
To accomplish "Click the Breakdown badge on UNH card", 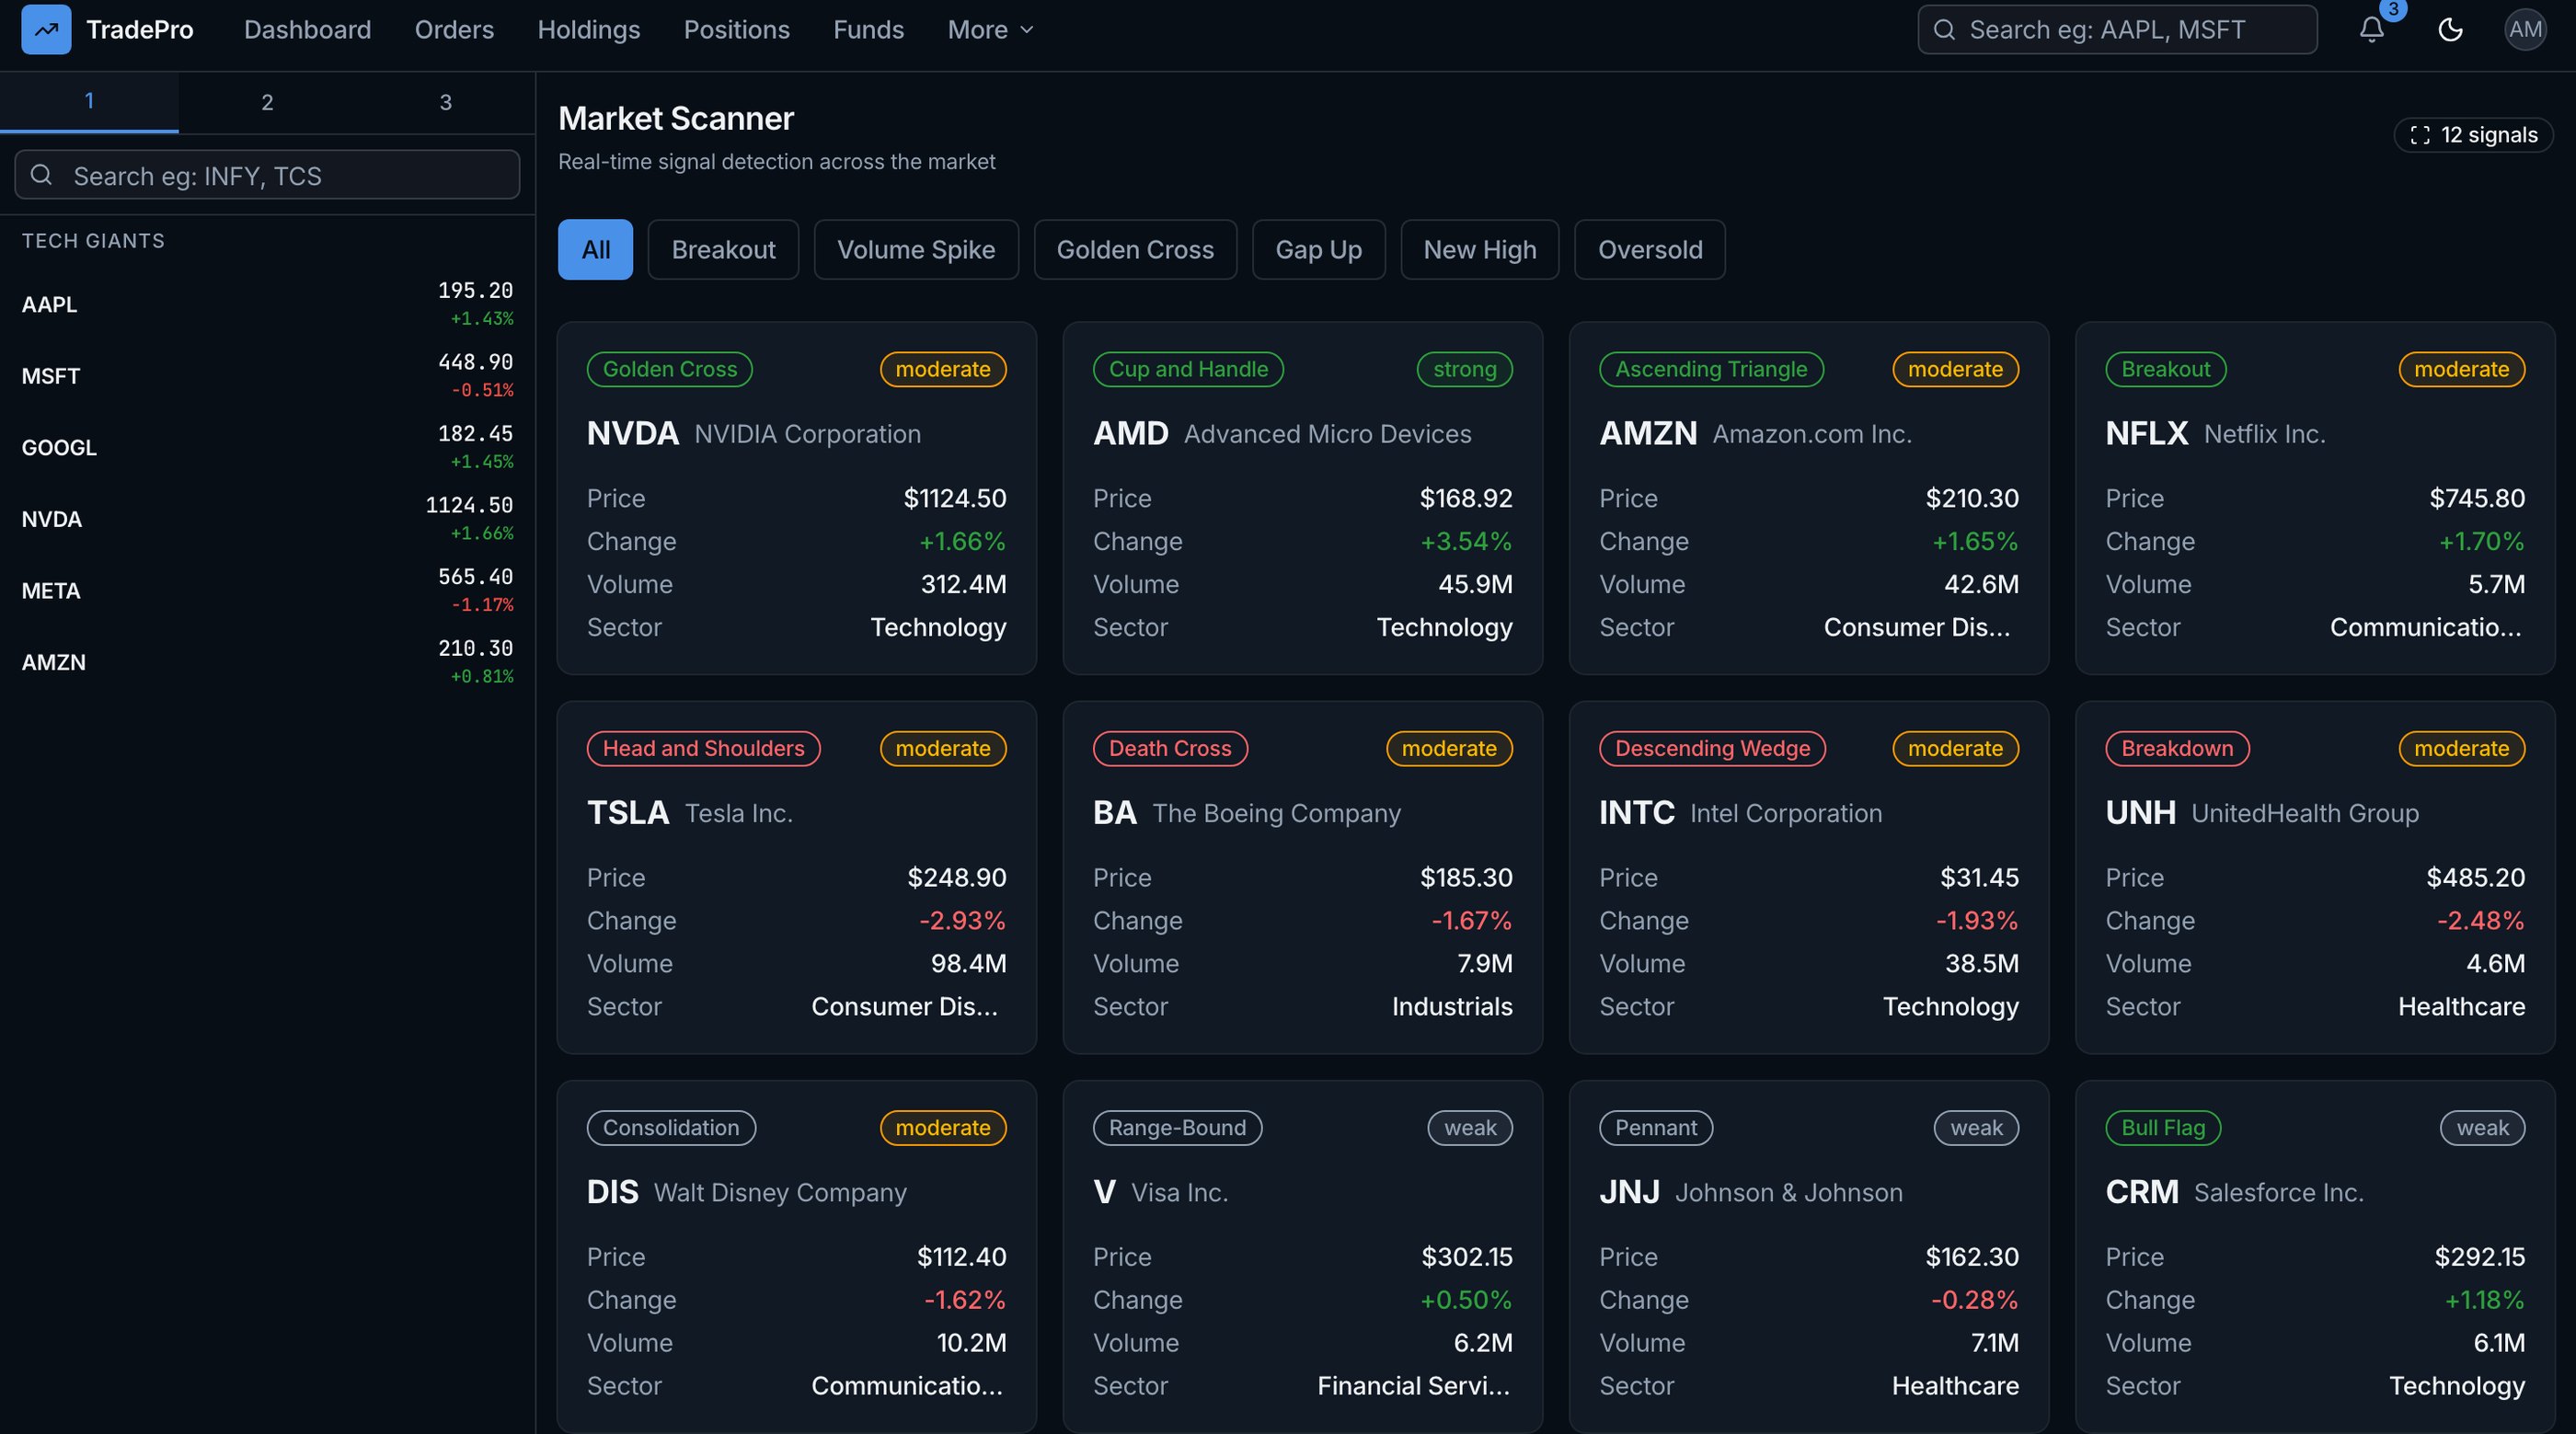I will (x=2177, y=748).
